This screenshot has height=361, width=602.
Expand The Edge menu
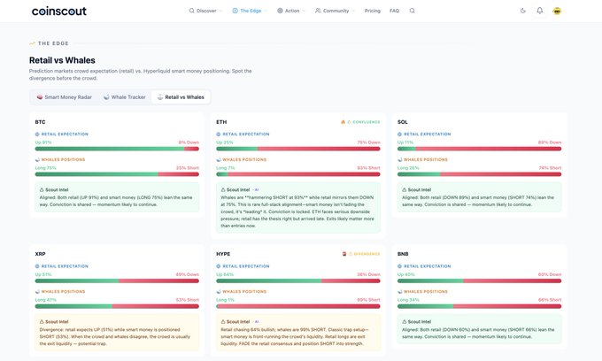pos(250,11)
